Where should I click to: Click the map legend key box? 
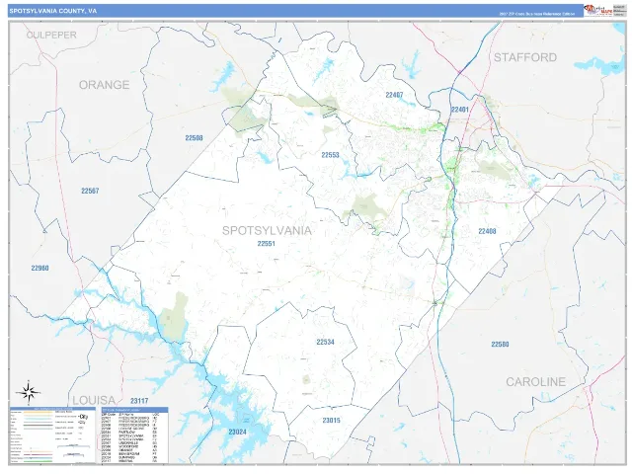click(x=52, y=435)
